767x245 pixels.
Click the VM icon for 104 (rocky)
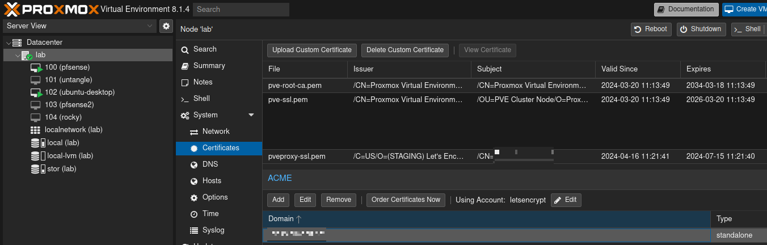click(x=36, y=117)
